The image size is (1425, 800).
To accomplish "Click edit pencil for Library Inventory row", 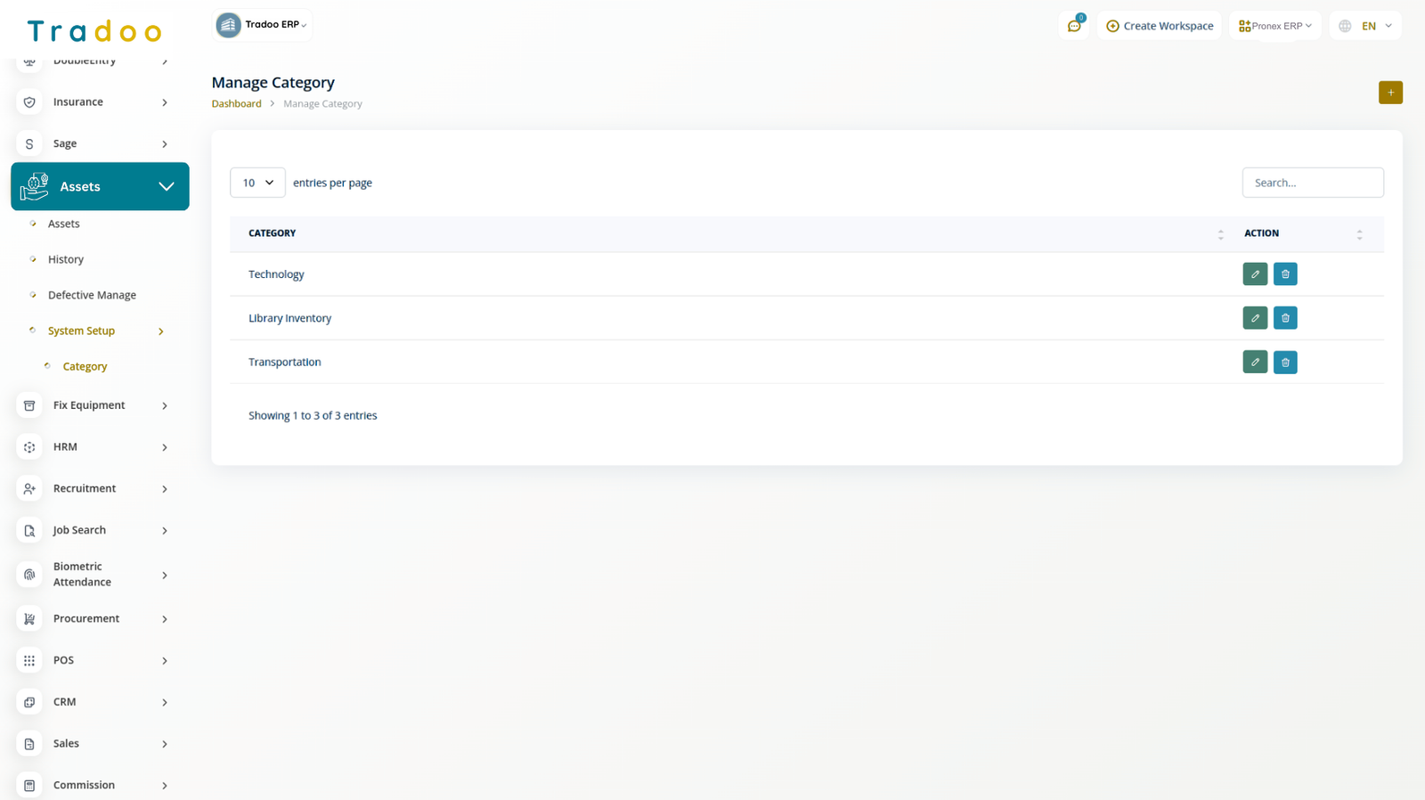I will (x=1254, y=318).
